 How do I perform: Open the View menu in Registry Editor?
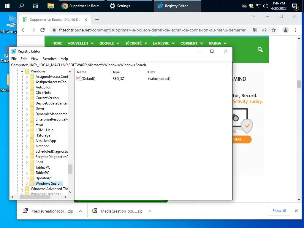(x=34, y=59)
